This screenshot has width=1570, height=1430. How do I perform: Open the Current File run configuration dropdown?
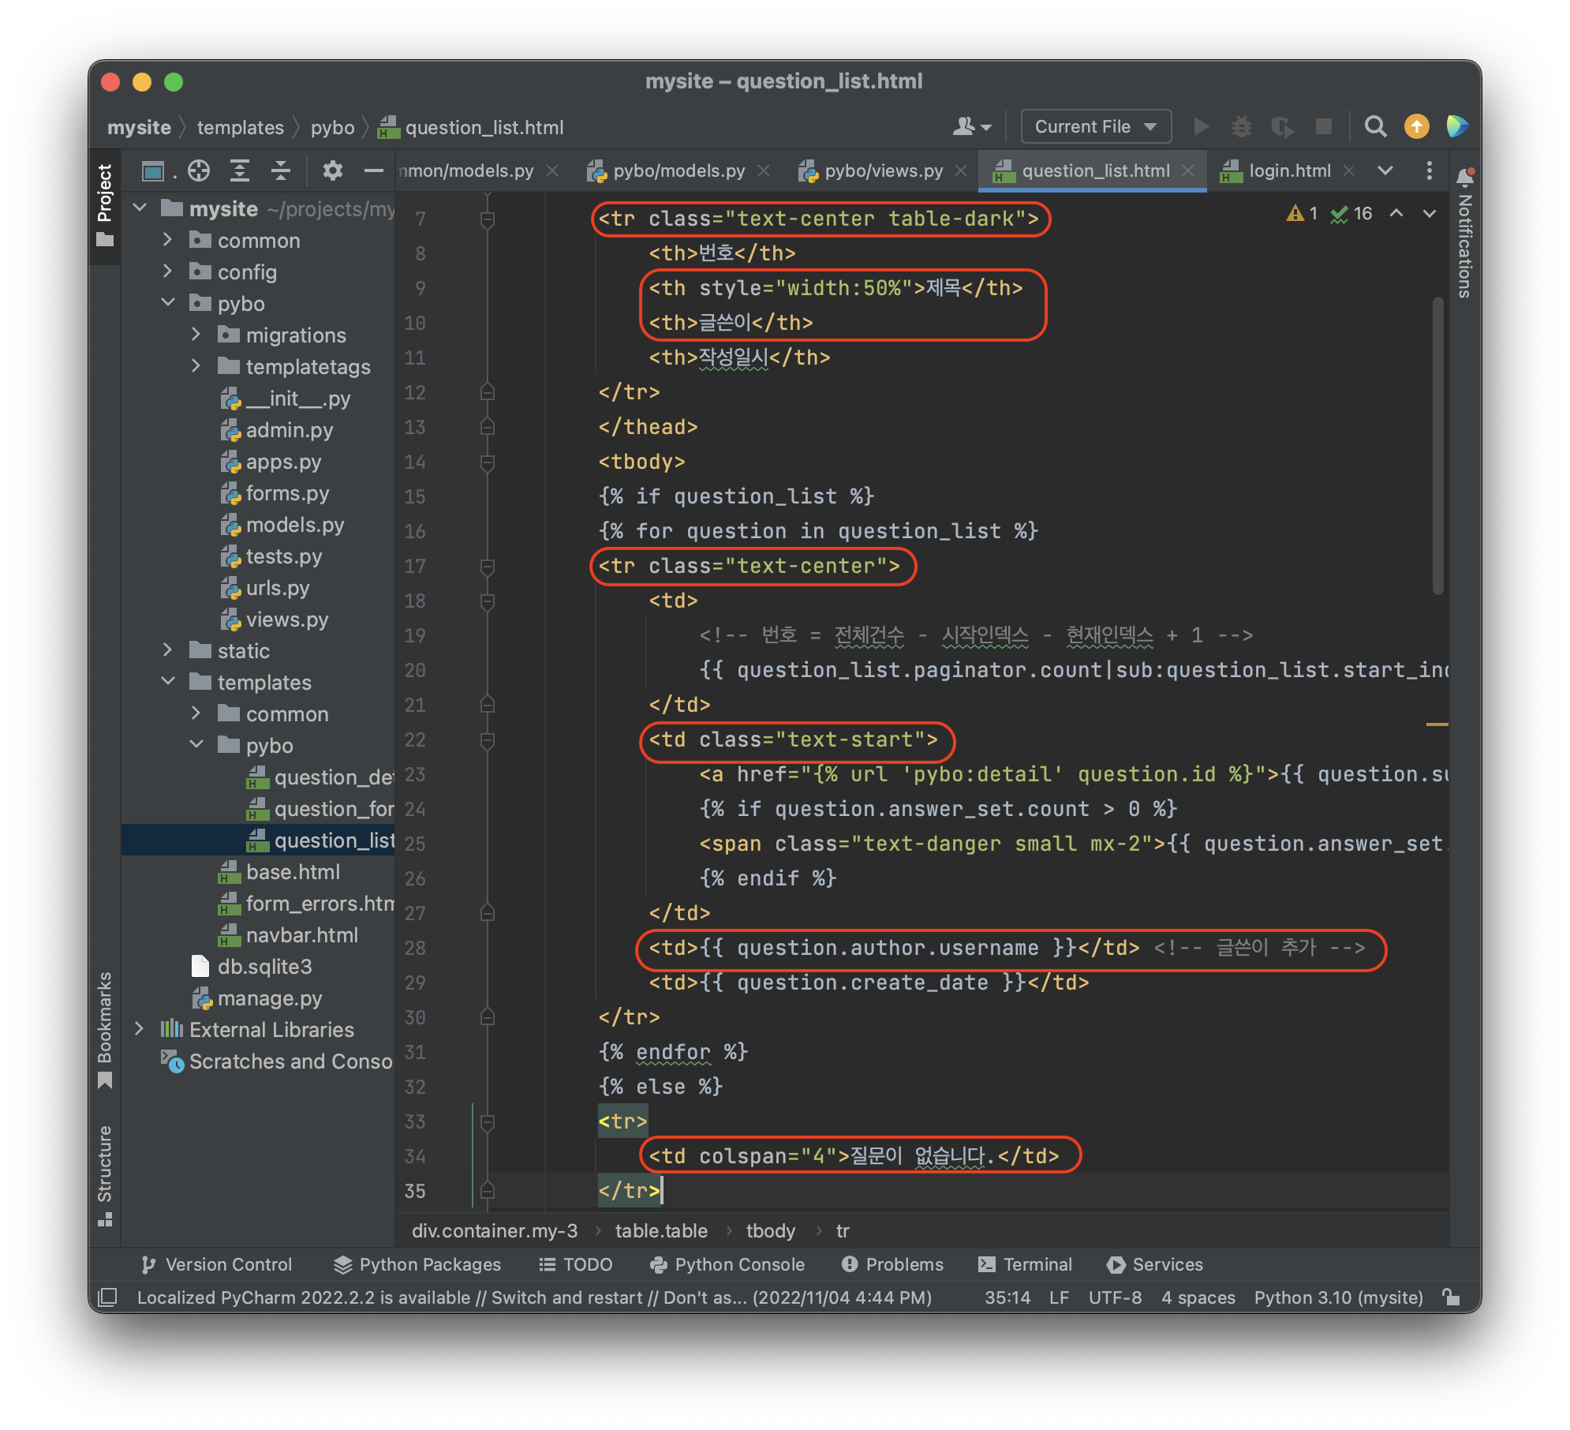[1095, 126]
